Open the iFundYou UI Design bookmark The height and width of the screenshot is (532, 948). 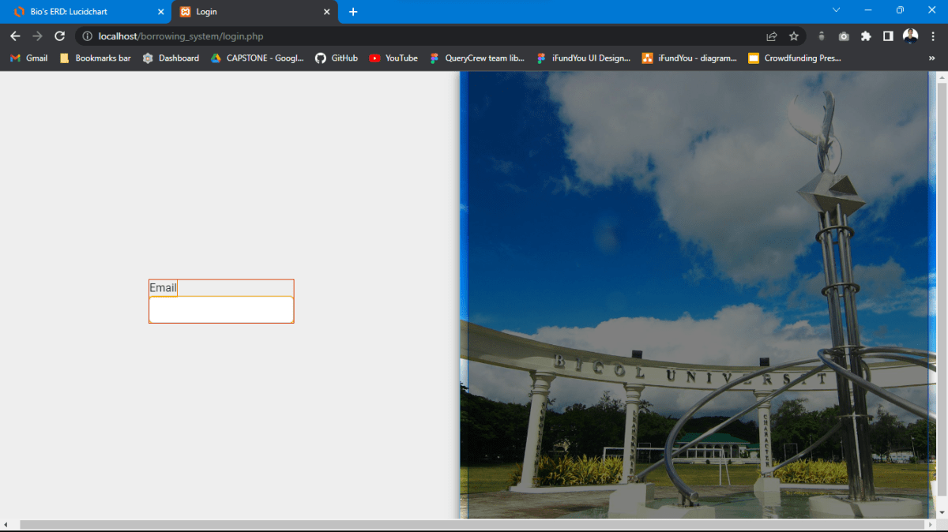click(584, 58)
